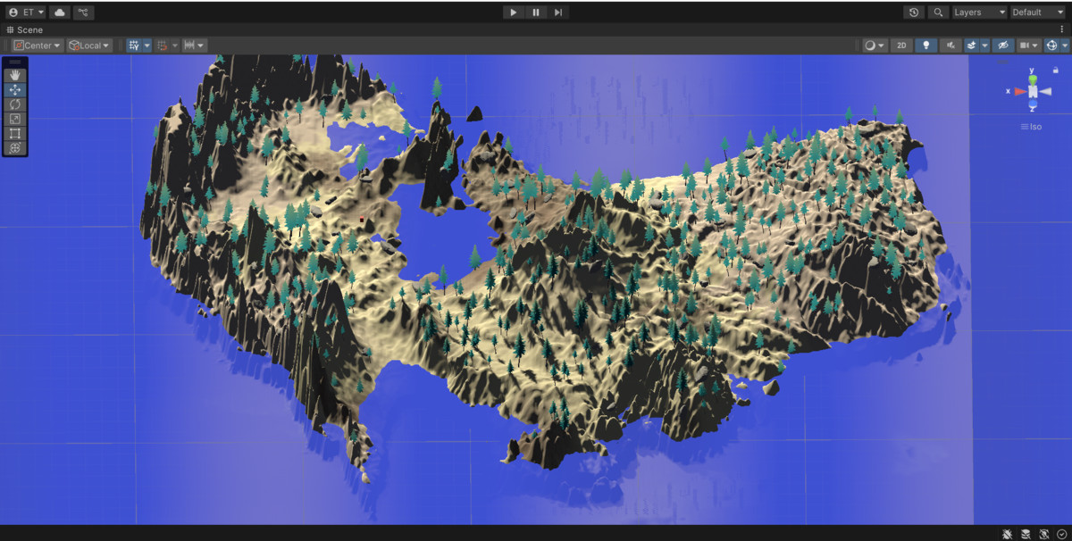Viewport: 1072px width, 541px height.
Task: Select the Scale tool
Action: pos(15,119)
